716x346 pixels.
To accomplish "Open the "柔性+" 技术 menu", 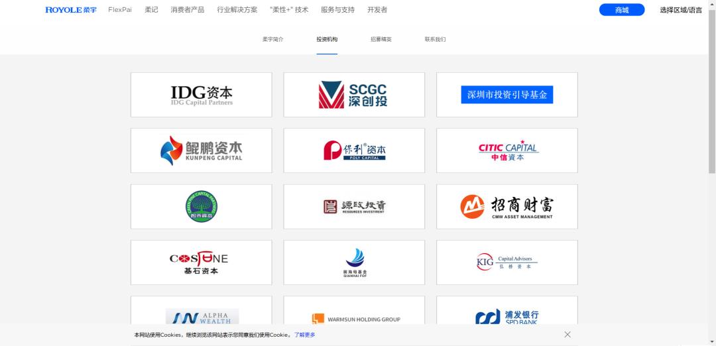I will point(290,9).
